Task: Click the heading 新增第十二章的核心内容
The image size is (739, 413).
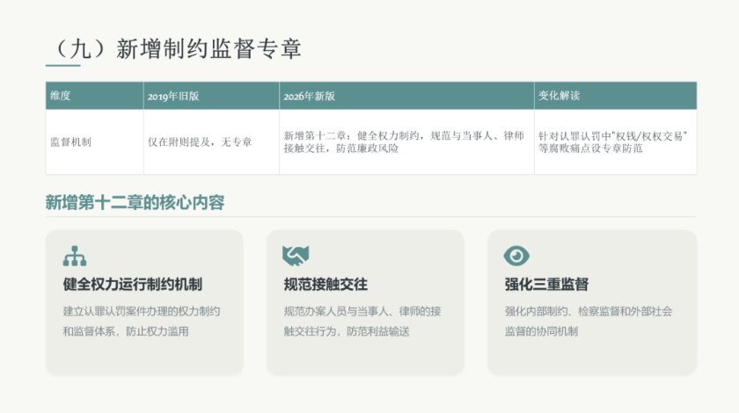Action: coord(135,202)
